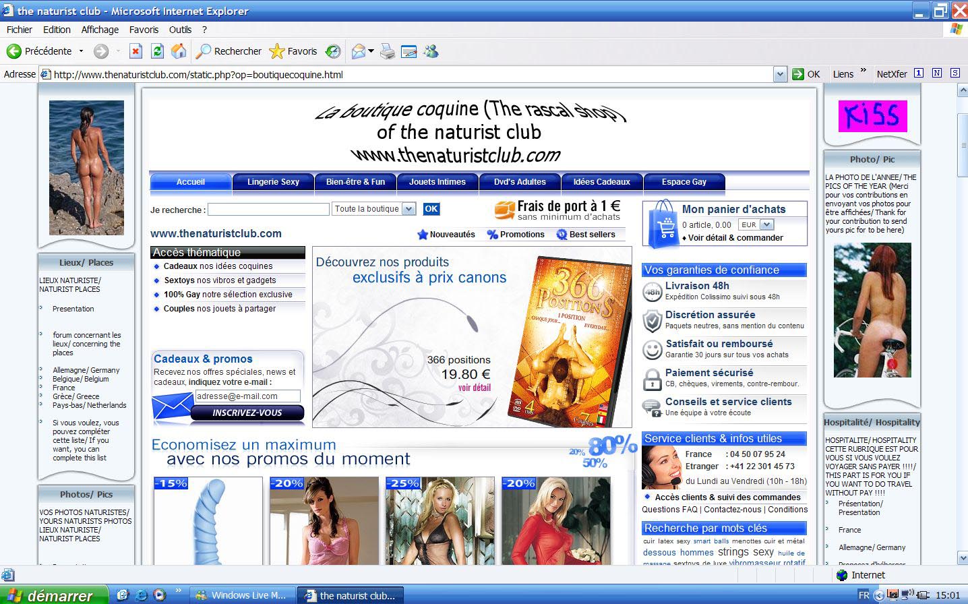968x604 pixels.
Task: Open 'Accès clients & suivi des commandes'
Action: [x=727, y=497]
